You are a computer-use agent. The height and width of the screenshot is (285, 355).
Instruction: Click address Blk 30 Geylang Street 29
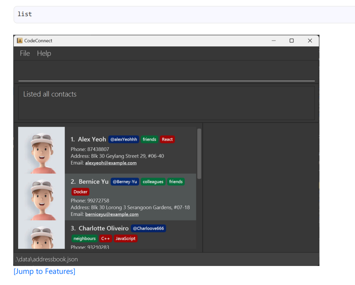coord(127,156)
